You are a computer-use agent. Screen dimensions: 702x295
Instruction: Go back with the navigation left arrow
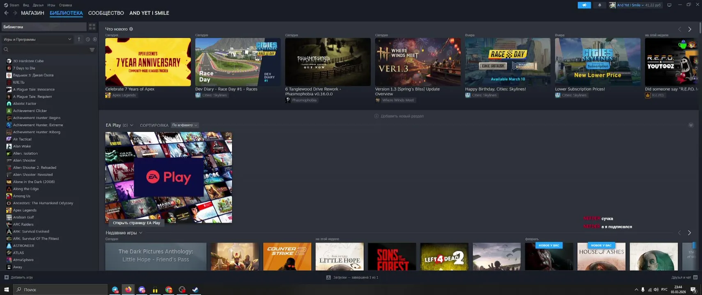tap(6, 13)
